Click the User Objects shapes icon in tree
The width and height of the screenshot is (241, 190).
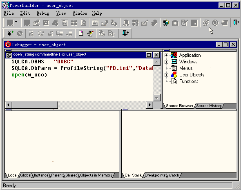(x=174, y=75)
